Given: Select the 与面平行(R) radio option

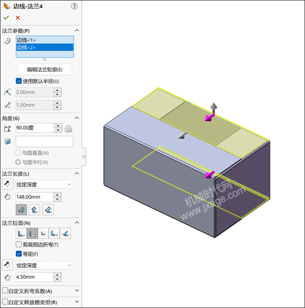Looking at the screenshot, I should 18,162.
